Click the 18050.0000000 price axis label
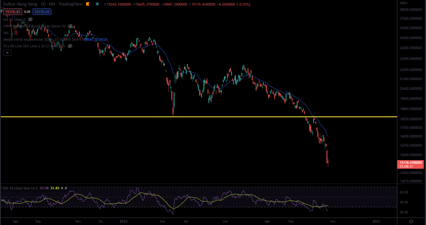The image size is (426, 225). 411,119
